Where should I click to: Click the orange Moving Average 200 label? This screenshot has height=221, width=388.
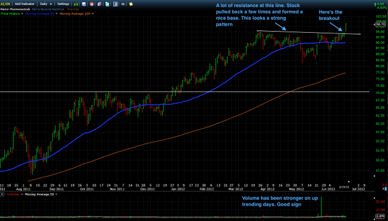(x=75, y=13)
